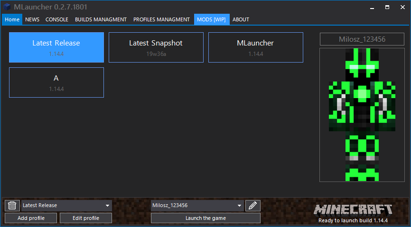Open the Home tab
The height and width of the screenshot is (227, 411).
pos(12,19)
